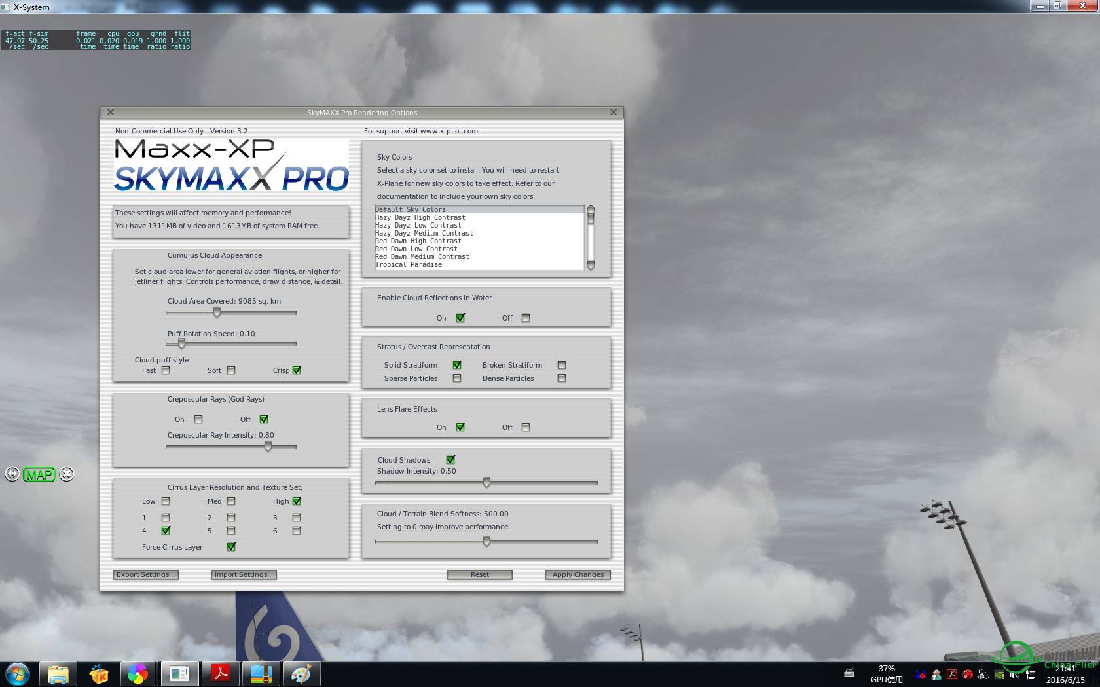Select Red Dawn Medium Contrast
The width and height of the screenshot is (1100, 687).
point(479,256)
